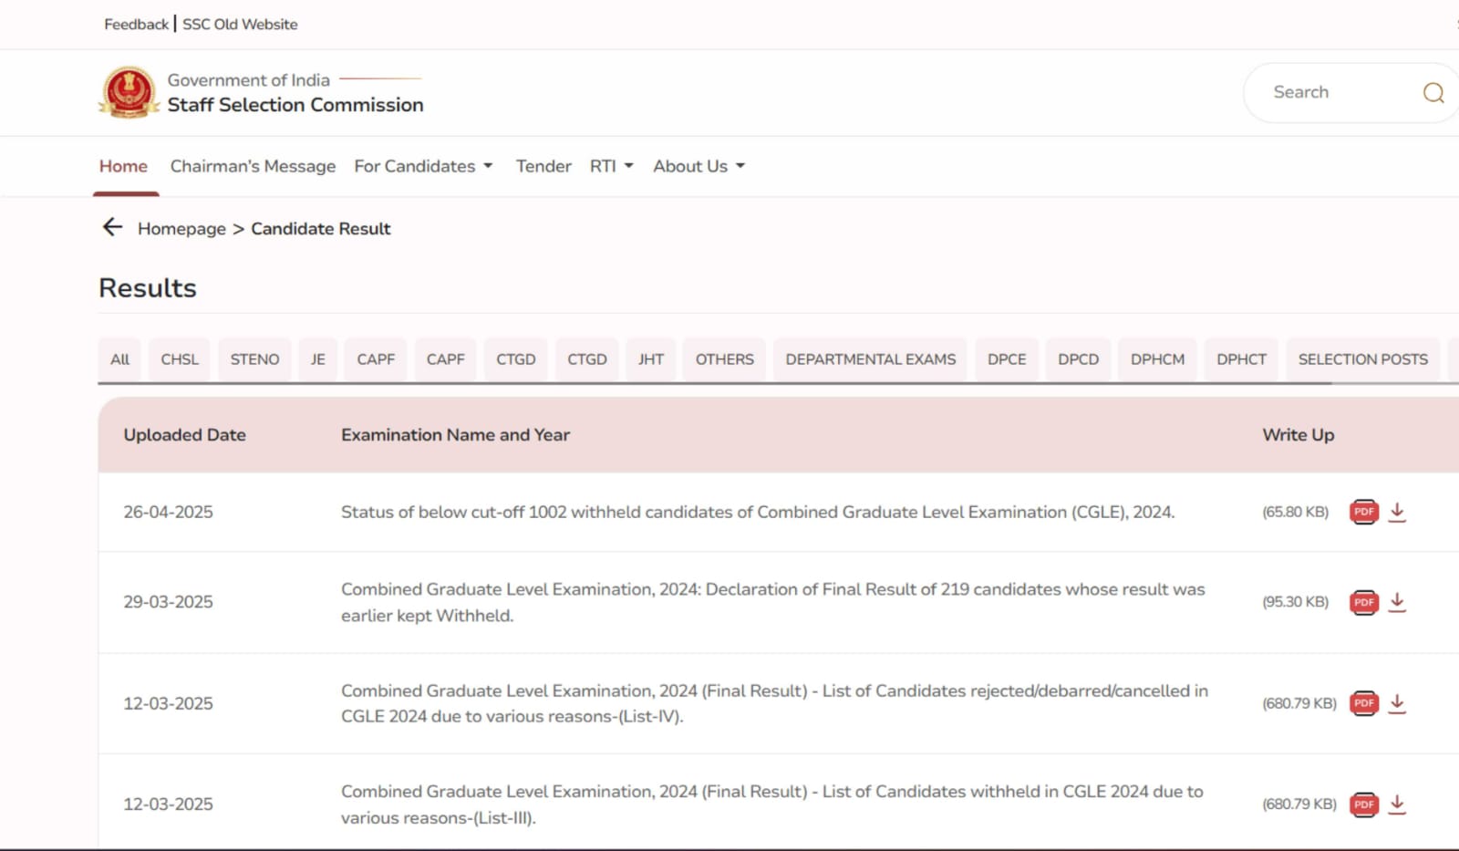Select the JHT tab
The height and width of the screenshot is (851, 1459).
[x=651, y=359]
